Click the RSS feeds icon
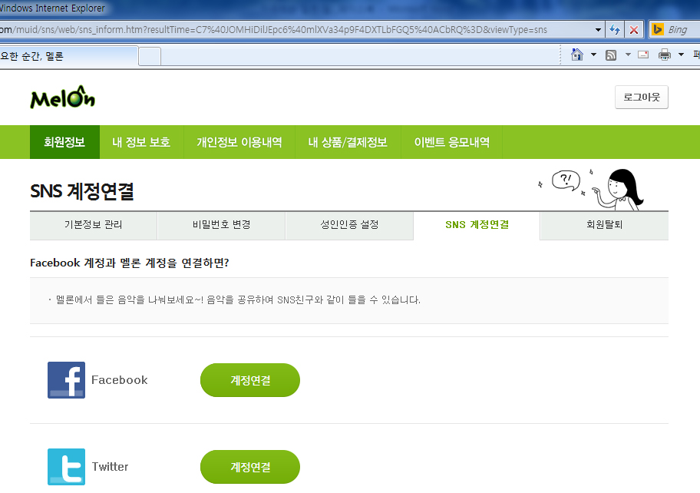 [611, 55]
